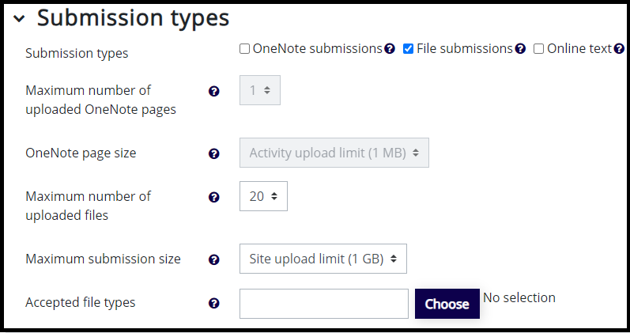The width and height of the screenshot is (630, 333).
Task: Show help for OneNote page size
Action: pyautogui.click(x=214, y=153)
